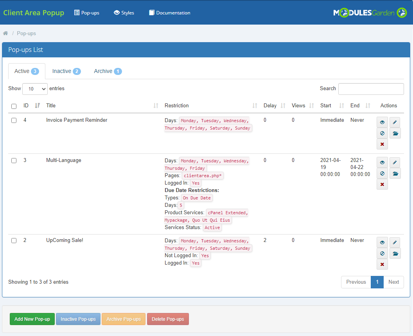Click the 2021-04-19 start date cell
The width and height of the screenshot is (413, 336).
tap(330, 167)
